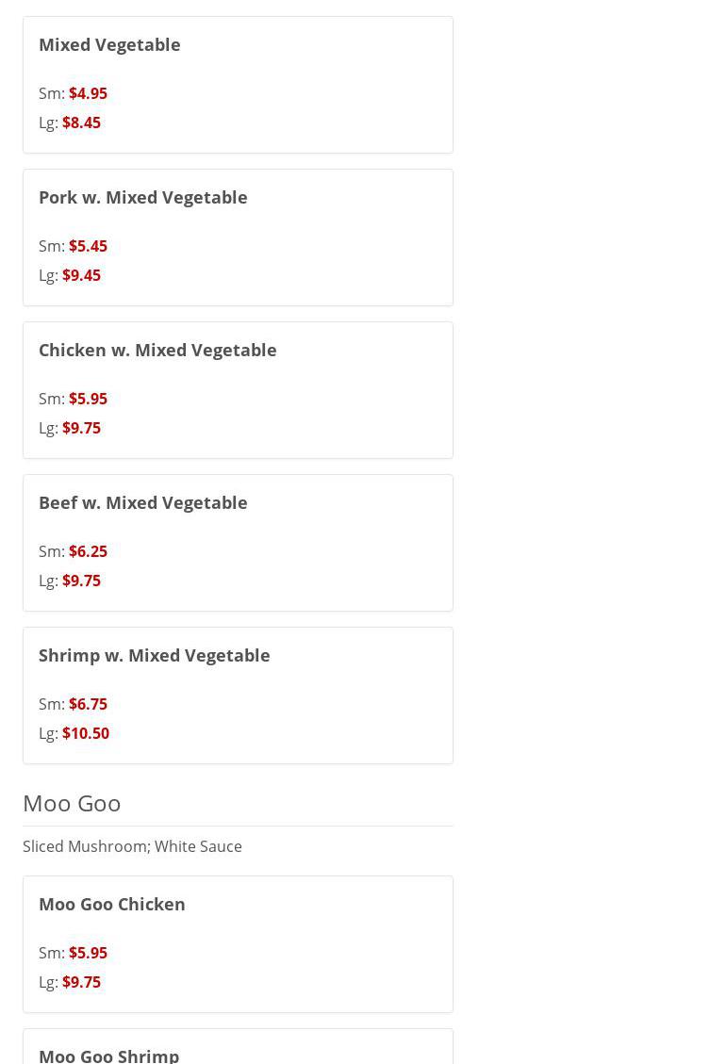Pick the $5.45 small Pork price
Image resolution: width=726 pixels, height=1064 pixels.
coord(88,246)
